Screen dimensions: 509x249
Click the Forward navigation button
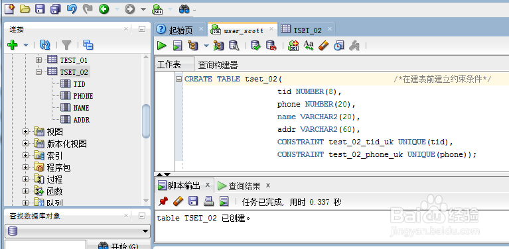(129, 9)
